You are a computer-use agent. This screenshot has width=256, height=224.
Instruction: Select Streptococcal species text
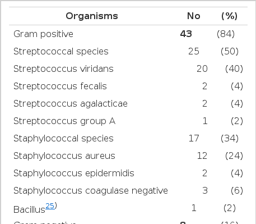click(61, 52)
